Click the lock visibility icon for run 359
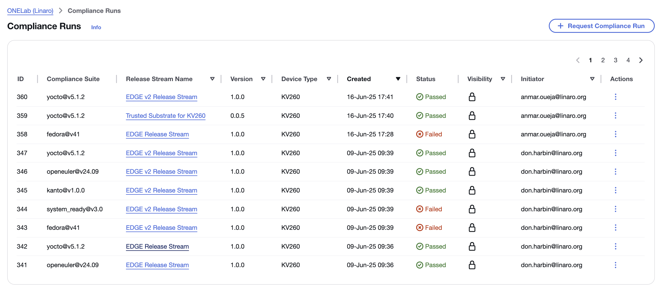 tap(472, 116)
